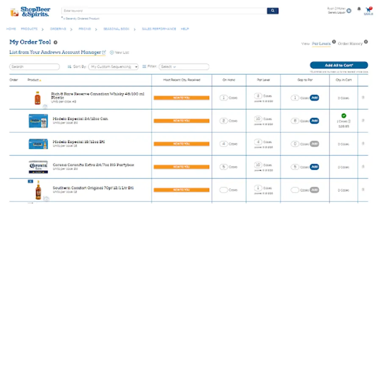
Task: Switch to Par Levels view
Action: coord(321,44)
